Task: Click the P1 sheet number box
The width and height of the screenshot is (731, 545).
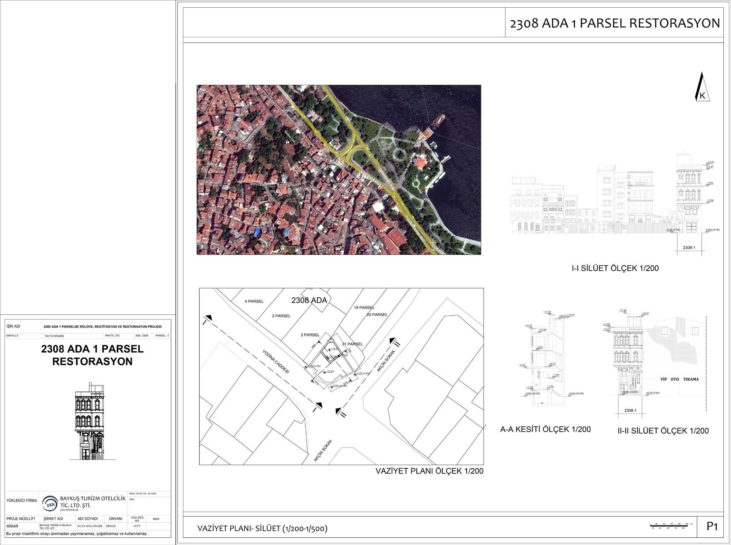Action: [712, 526]
